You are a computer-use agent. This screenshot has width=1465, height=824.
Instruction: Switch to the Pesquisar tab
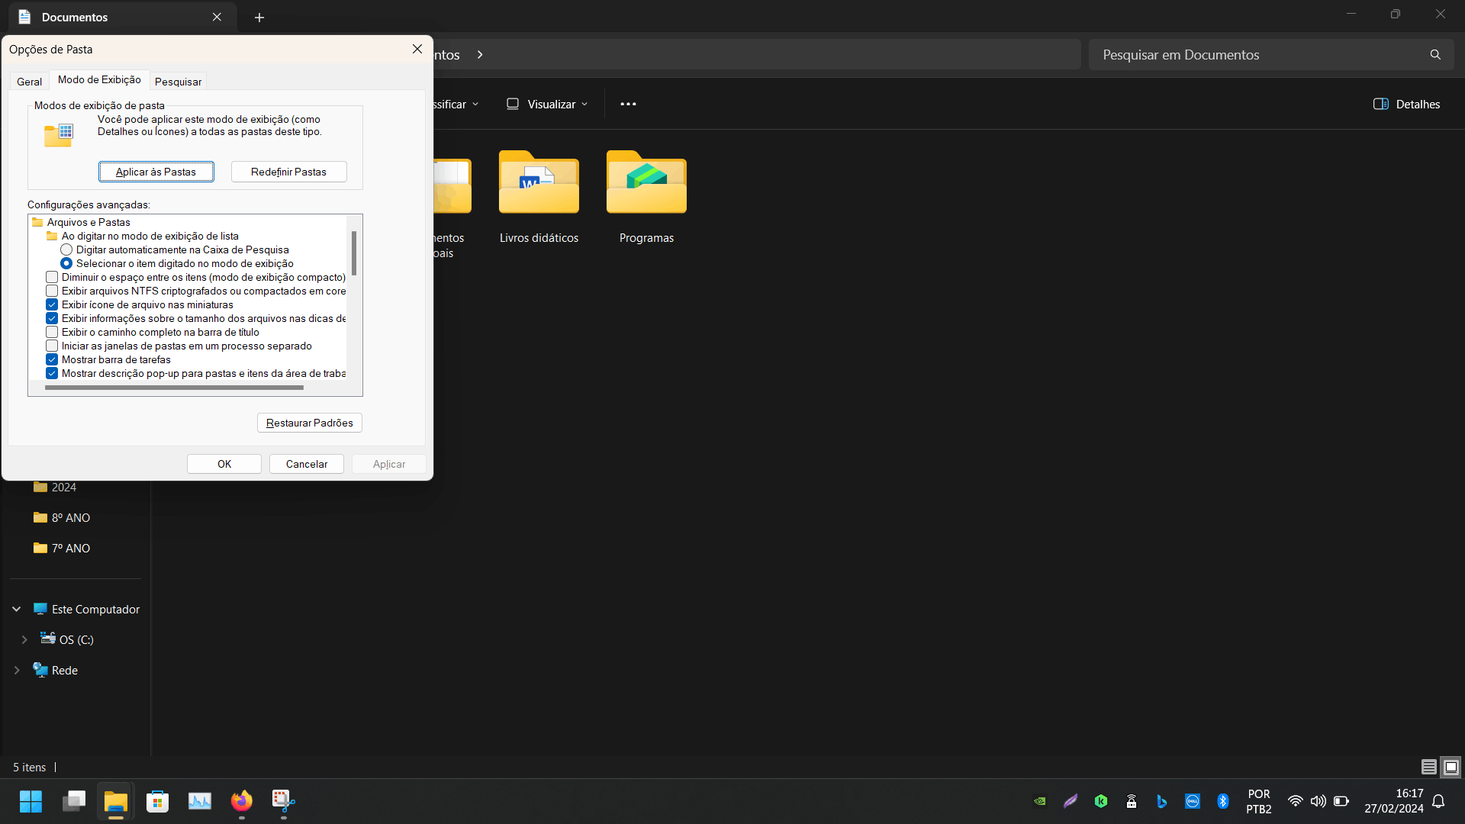pos(179,82)
